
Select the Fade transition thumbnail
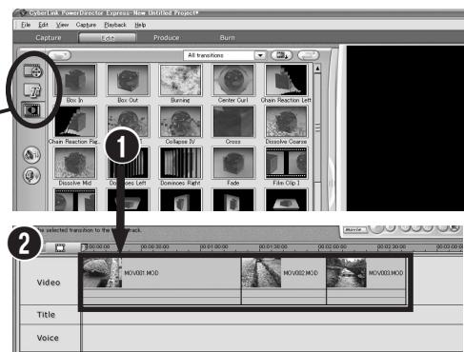[x=233, y=163]
